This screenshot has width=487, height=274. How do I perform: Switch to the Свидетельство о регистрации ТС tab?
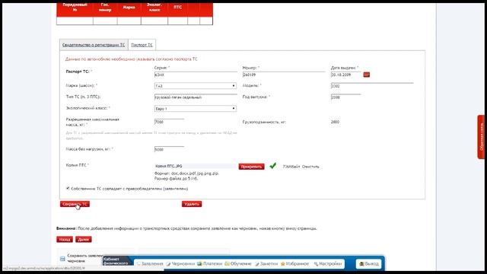click(94, 45)
